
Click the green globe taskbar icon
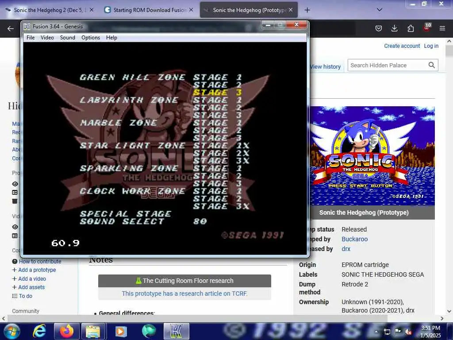pyautogui.click(x=149, y=331)
